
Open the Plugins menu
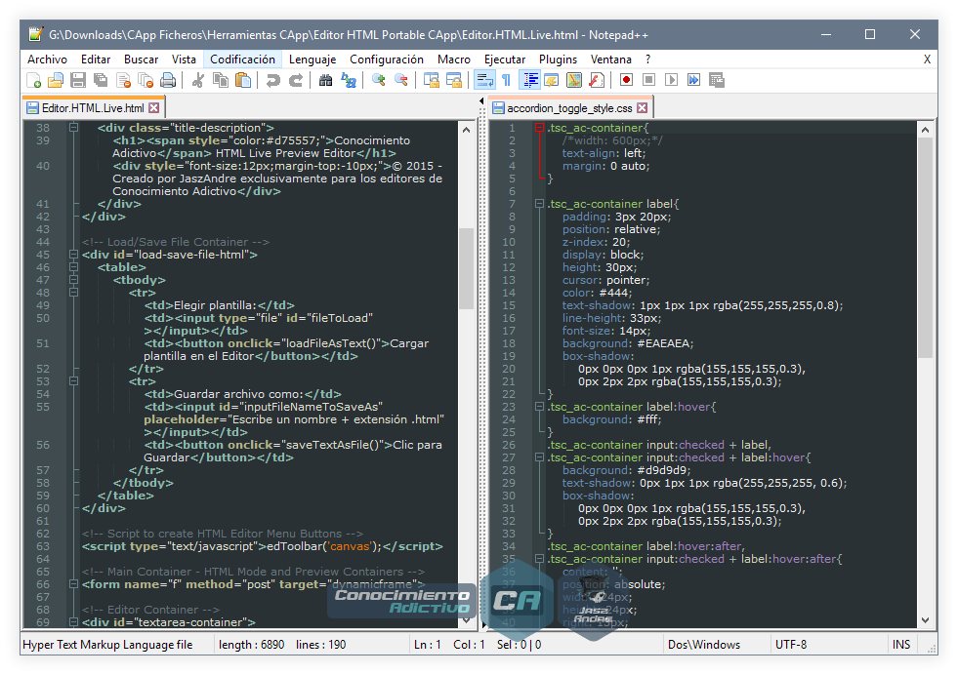pos(557,59)
